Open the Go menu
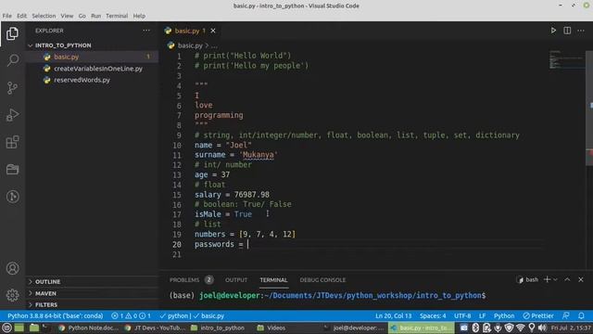 coord(82,16)
